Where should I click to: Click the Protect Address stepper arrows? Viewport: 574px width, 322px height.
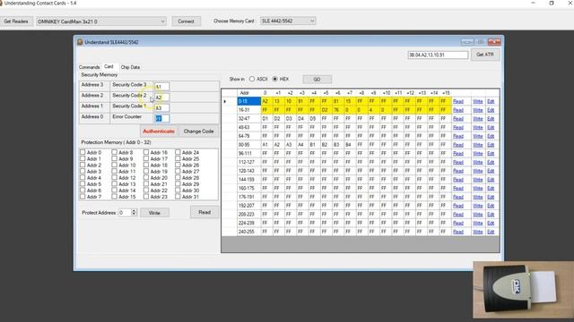pyautogui.click(x=134, y=213)
